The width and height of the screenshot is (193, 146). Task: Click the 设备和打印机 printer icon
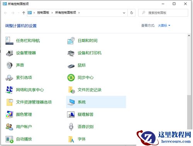(71, 53)
